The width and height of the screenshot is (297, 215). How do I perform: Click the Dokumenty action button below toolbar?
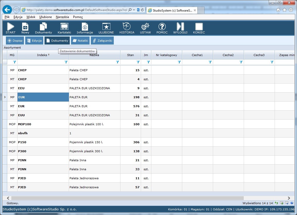pos(57,40)
